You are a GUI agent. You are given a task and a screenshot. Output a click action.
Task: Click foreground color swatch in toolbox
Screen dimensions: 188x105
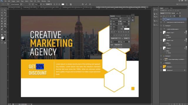[x=2, y=38]
